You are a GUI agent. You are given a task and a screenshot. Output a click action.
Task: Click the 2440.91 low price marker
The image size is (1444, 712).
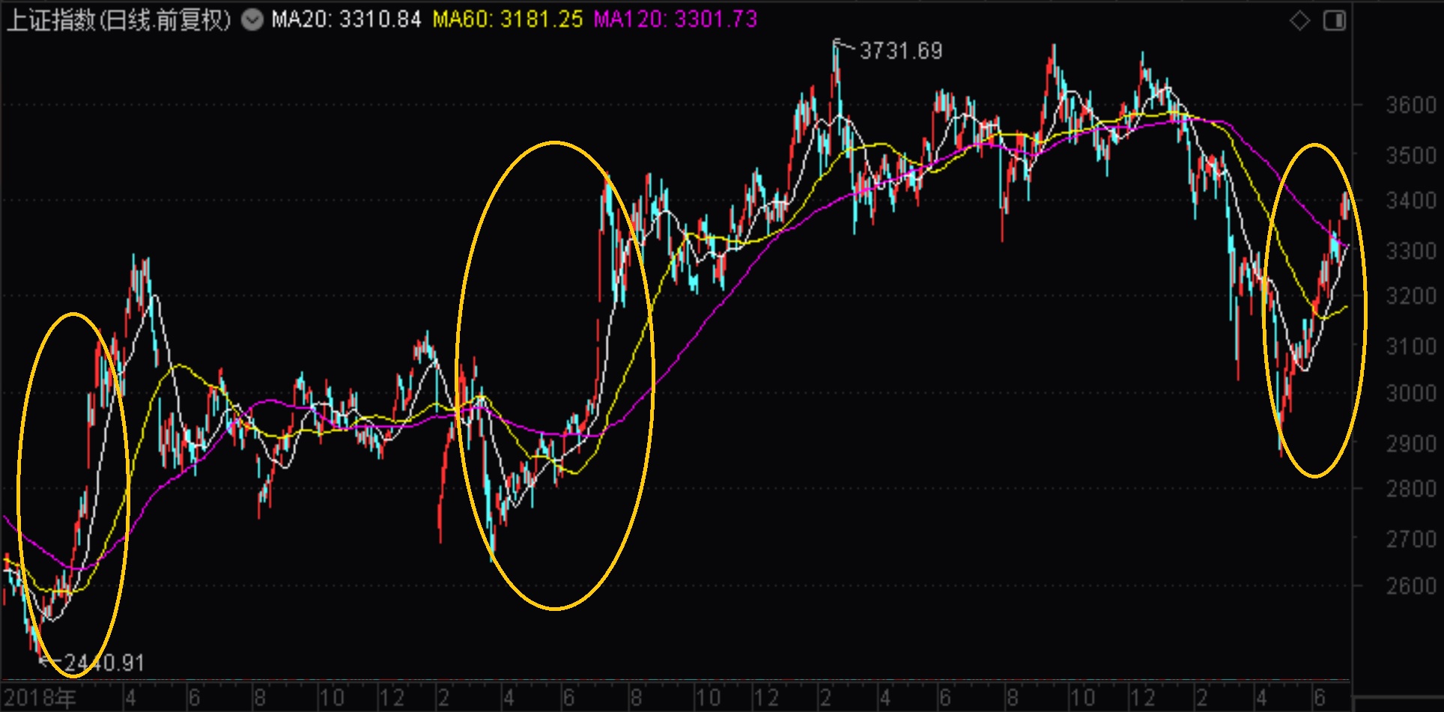point(104,663)
